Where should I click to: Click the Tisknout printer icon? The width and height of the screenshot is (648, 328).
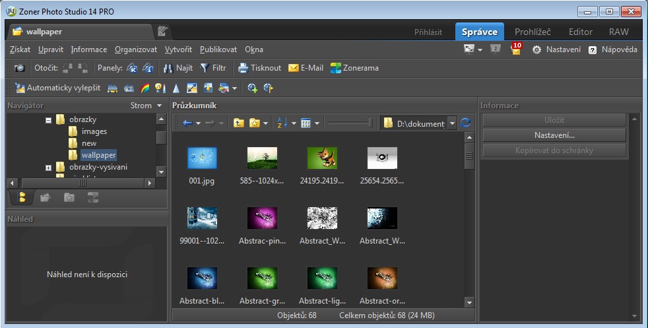(243, 68)
